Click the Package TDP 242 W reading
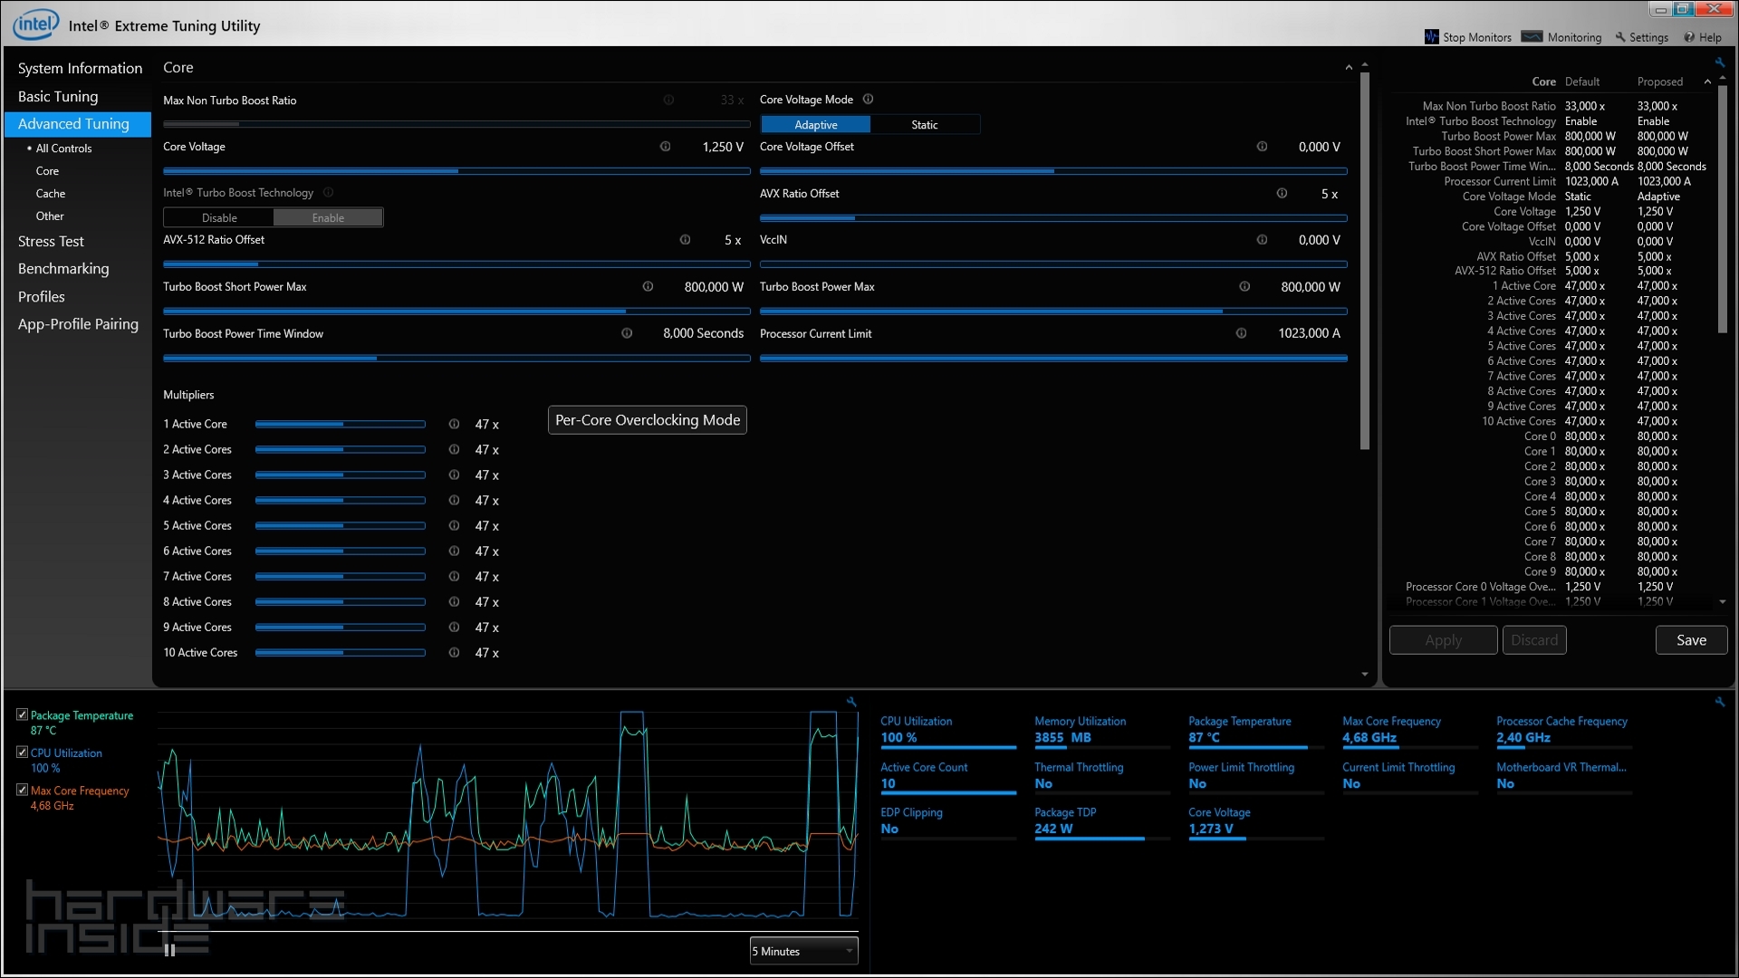1739x978 pixels. tap(1053, 829)
